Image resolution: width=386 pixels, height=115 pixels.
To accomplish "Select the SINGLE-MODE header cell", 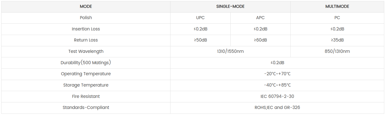I will [230, 7].
